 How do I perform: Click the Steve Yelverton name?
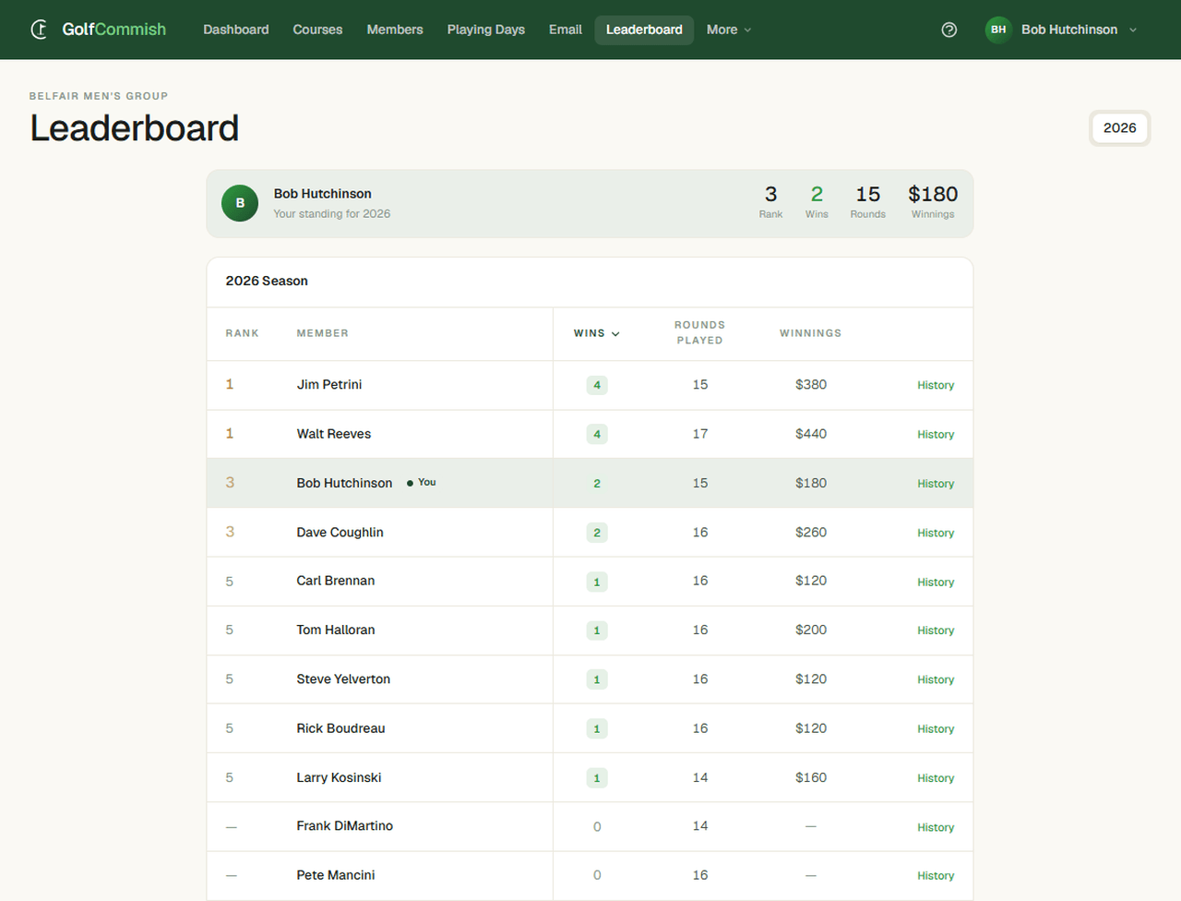pos(343,679)
